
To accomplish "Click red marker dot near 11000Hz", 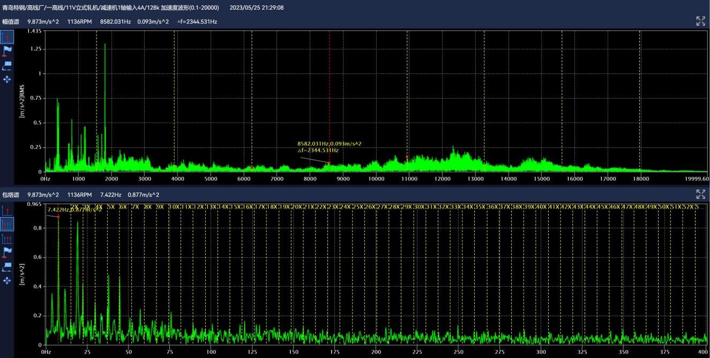I will pos(407,156).
